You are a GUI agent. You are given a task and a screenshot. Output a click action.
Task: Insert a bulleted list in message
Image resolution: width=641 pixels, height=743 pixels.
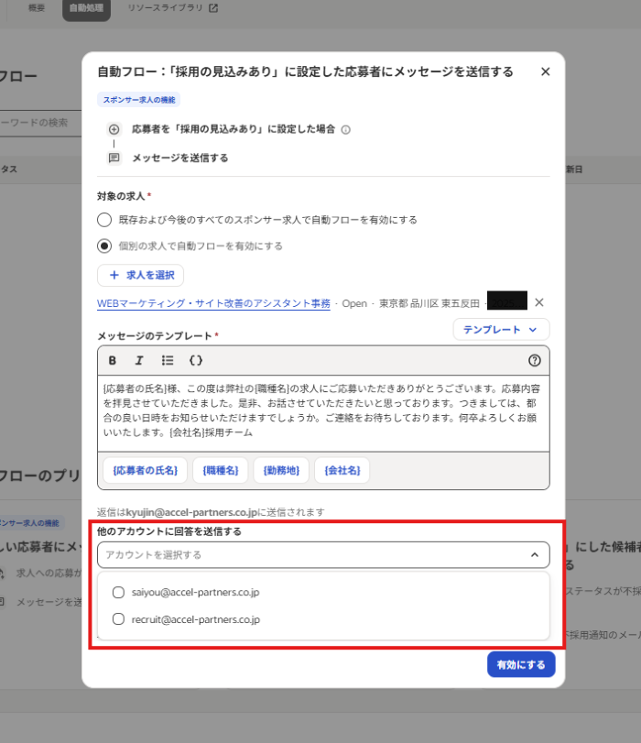click(x=168, y=360)
